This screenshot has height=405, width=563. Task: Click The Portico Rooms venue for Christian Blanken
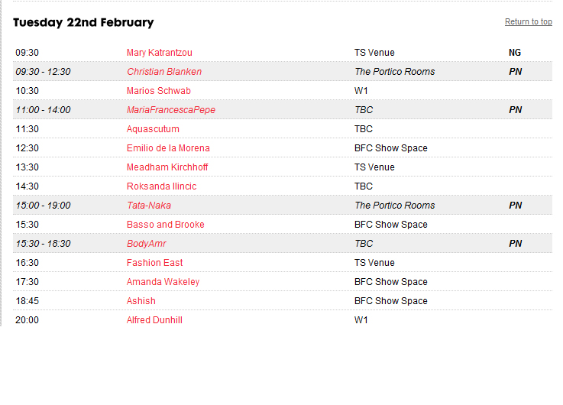click(x=394, y=72)
